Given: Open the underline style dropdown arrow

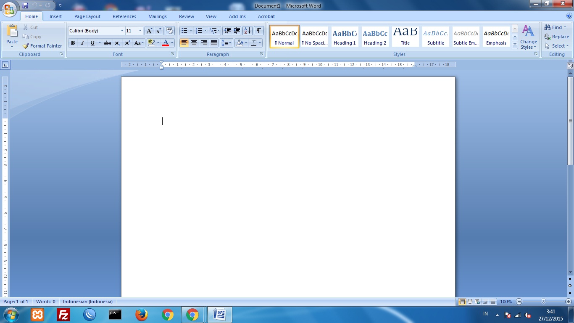Looking at the screenshot, I should 100,43.
